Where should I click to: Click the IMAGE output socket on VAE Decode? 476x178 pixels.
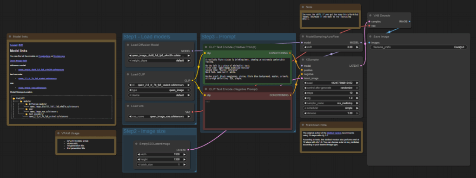point(410,21)
